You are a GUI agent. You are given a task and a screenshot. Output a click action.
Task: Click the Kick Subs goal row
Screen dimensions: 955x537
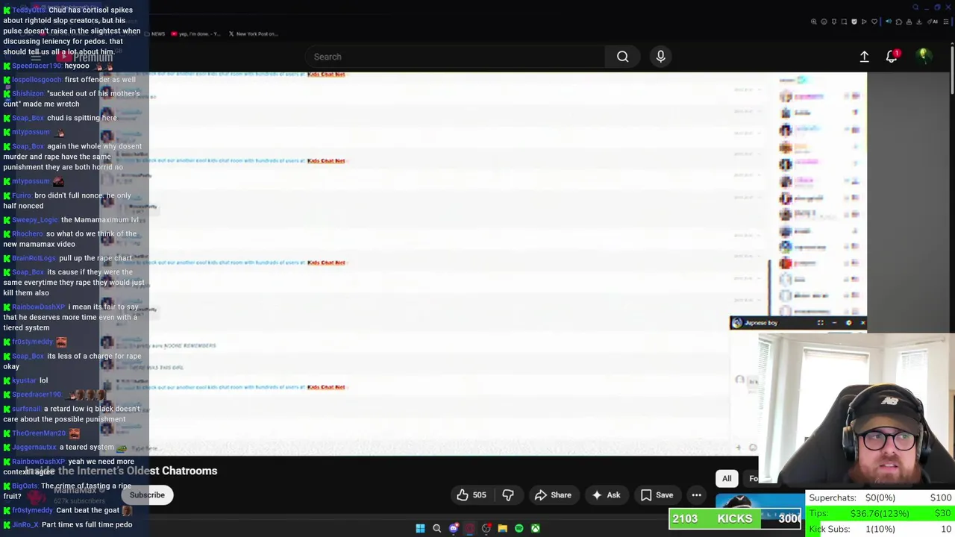coord(880,529)
